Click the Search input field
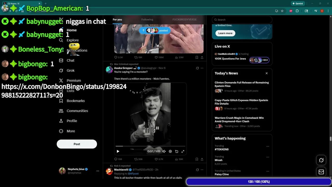332x187 pixels. click(242, 20)
